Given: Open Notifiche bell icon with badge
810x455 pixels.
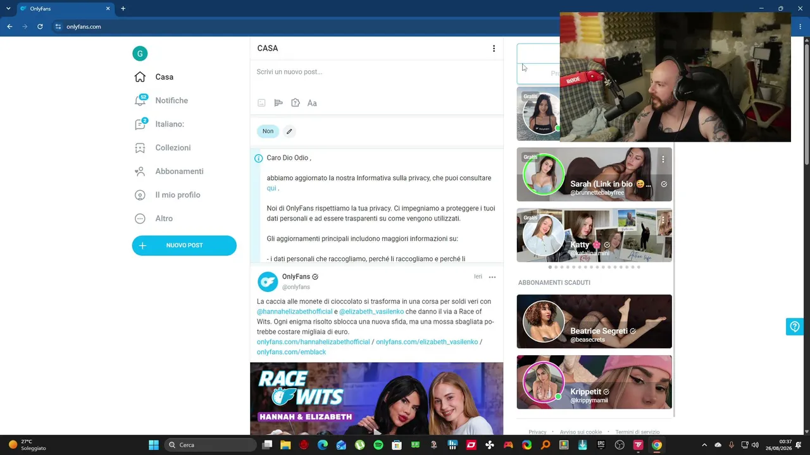Looking at the screenshot, I should tap(140, 100).
